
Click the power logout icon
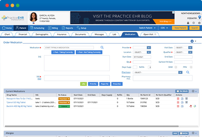click(199, 23)
